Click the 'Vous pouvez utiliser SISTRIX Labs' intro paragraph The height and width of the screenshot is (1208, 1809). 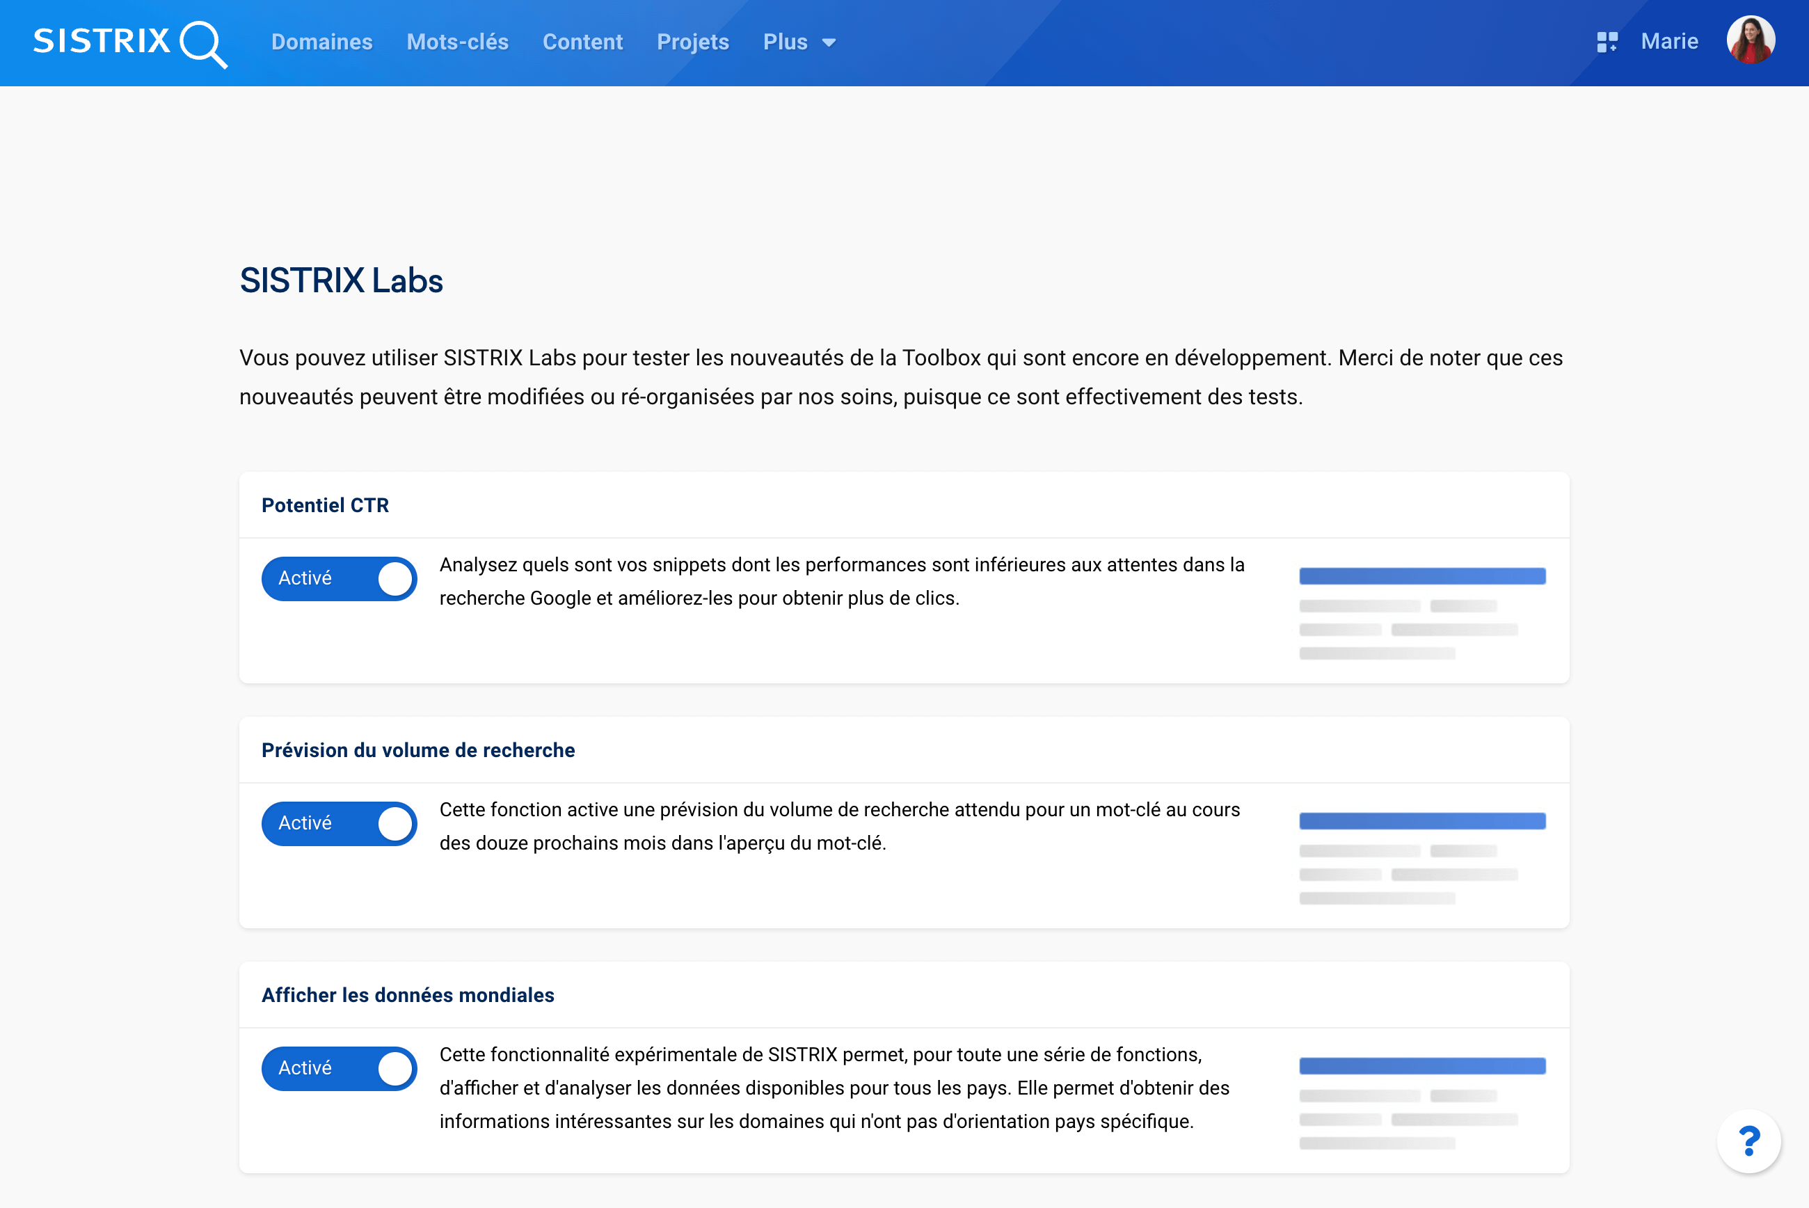(901, 377)
